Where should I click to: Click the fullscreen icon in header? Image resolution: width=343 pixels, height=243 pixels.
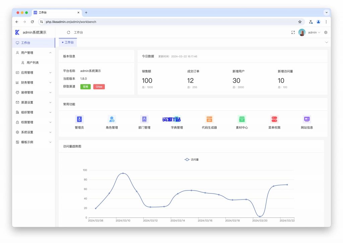(293, 33)
